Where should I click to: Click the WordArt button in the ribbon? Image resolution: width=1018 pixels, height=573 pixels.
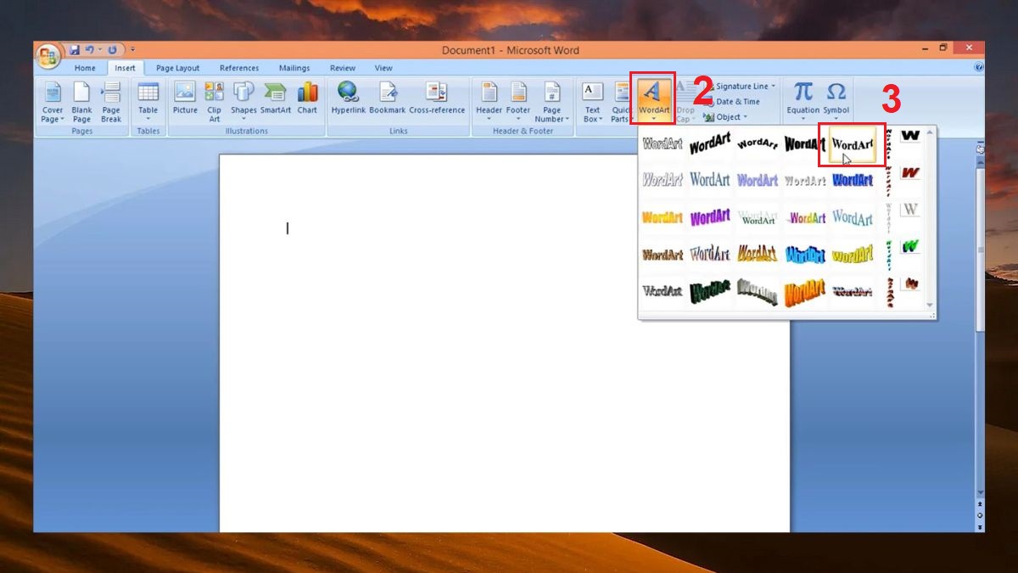coord(653,99)
